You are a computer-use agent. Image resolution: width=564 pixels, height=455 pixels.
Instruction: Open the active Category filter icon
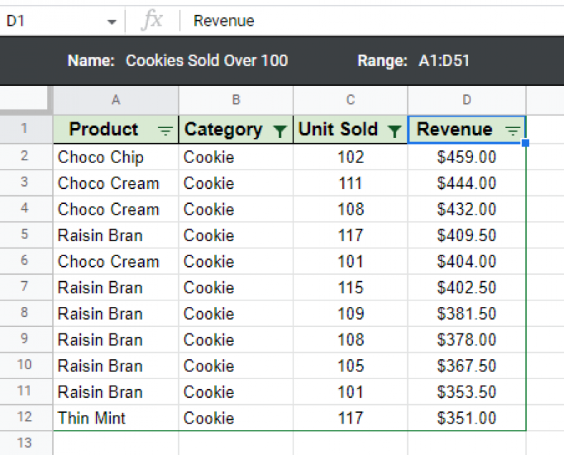[x=280, y=131]
